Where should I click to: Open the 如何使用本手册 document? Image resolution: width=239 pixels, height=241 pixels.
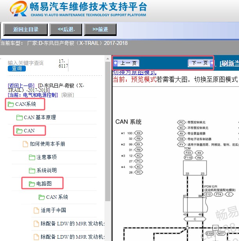click(x=47, y=144)
